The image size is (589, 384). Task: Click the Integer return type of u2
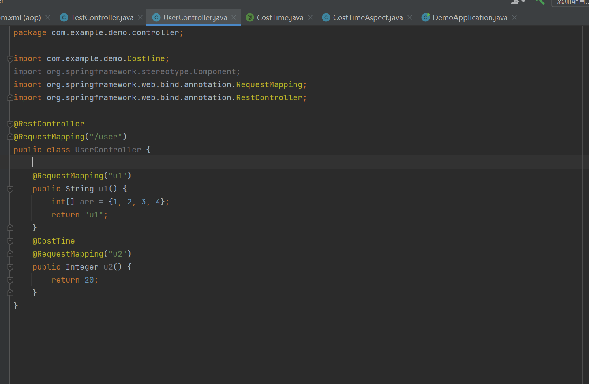[82, 267]
